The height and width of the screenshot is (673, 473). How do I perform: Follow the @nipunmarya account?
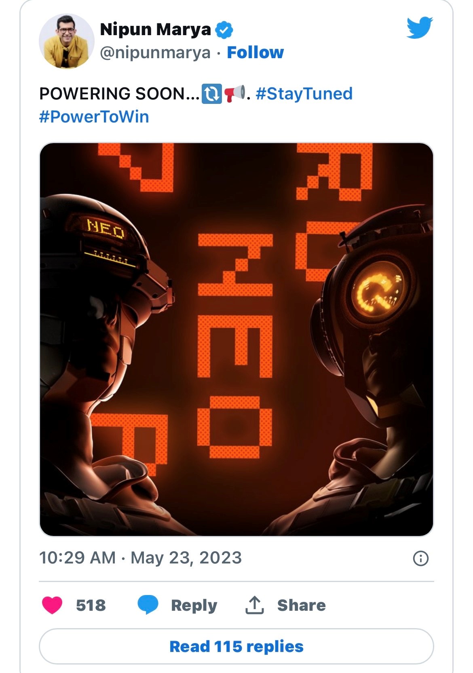(255, 53)
